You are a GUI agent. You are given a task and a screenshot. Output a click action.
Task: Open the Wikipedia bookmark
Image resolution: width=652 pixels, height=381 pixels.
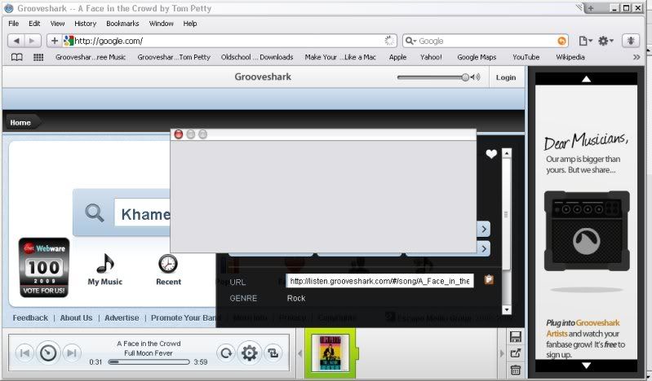pyautogui.click(x=570, y=57)
